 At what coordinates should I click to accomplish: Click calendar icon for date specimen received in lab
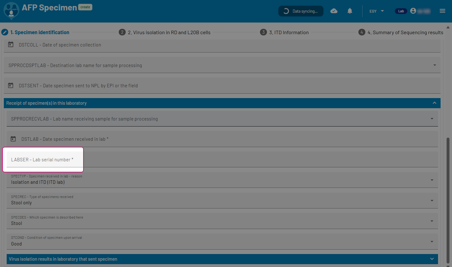click(13, 139)
